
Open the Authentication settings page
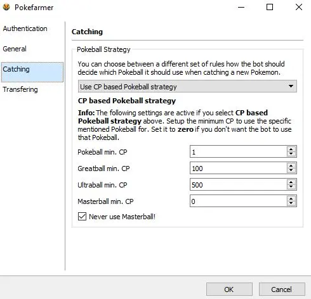[x=25, y=29]
